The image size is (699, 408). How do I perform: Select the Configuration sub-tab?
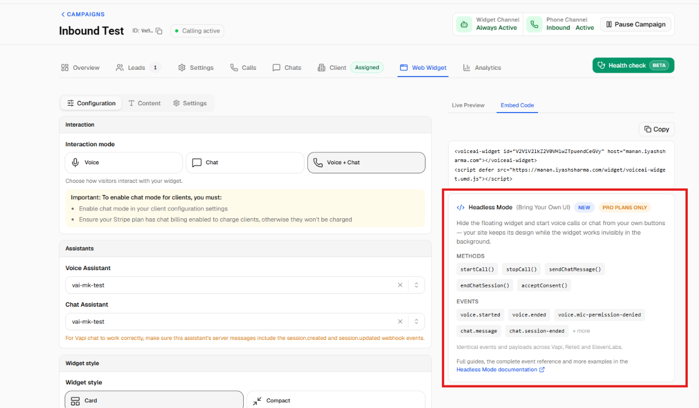91,103
